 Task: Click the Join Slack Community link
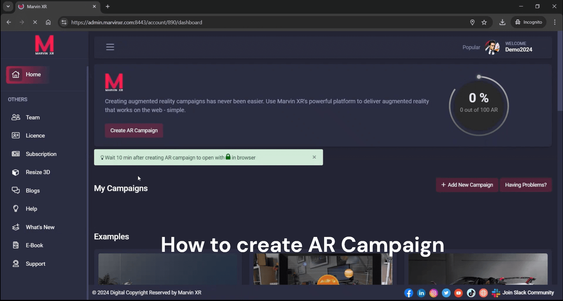click(528, 293)
